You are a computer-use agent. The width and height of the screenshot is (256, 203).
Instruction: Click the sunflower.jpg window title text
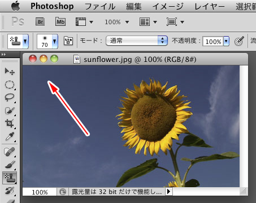[140, 60]
